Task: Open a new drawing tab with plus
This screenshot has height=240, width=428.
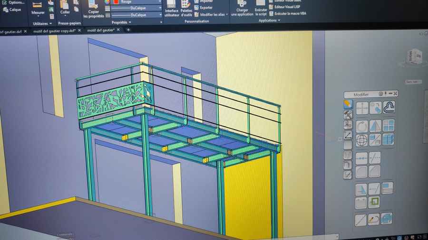Action: pyautogui.click(x=127, y=30)
